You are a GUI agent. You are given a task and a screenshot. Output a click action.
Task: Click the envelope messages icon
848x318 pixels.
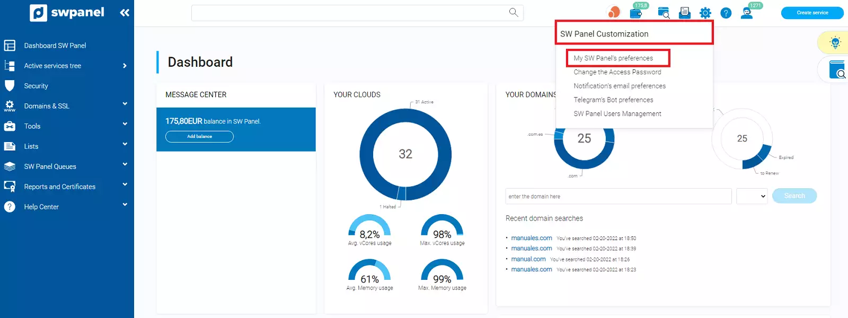pos(684,13)
